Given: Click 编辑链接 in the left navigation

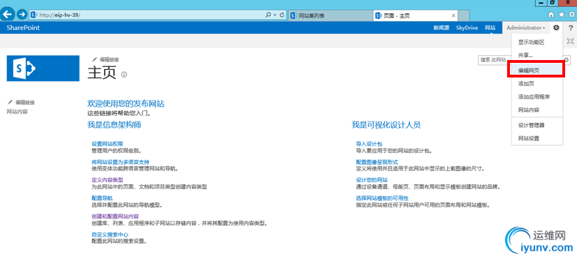Looking at the screenshot, I should [x=25, y=103].
